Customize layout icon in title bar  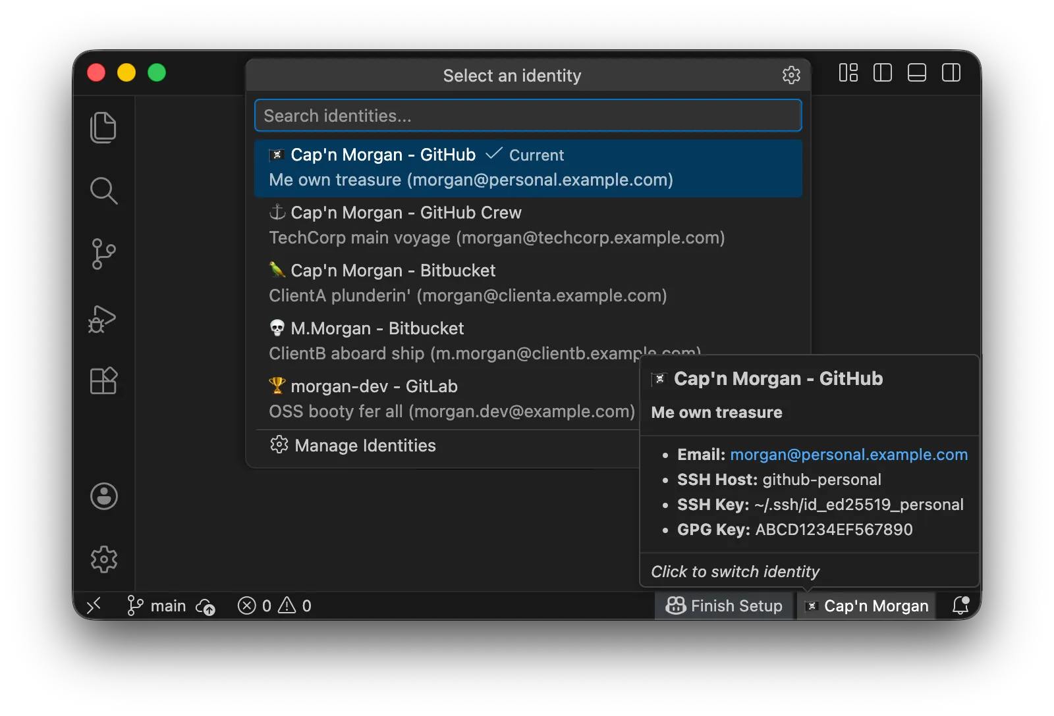[848, 72]
